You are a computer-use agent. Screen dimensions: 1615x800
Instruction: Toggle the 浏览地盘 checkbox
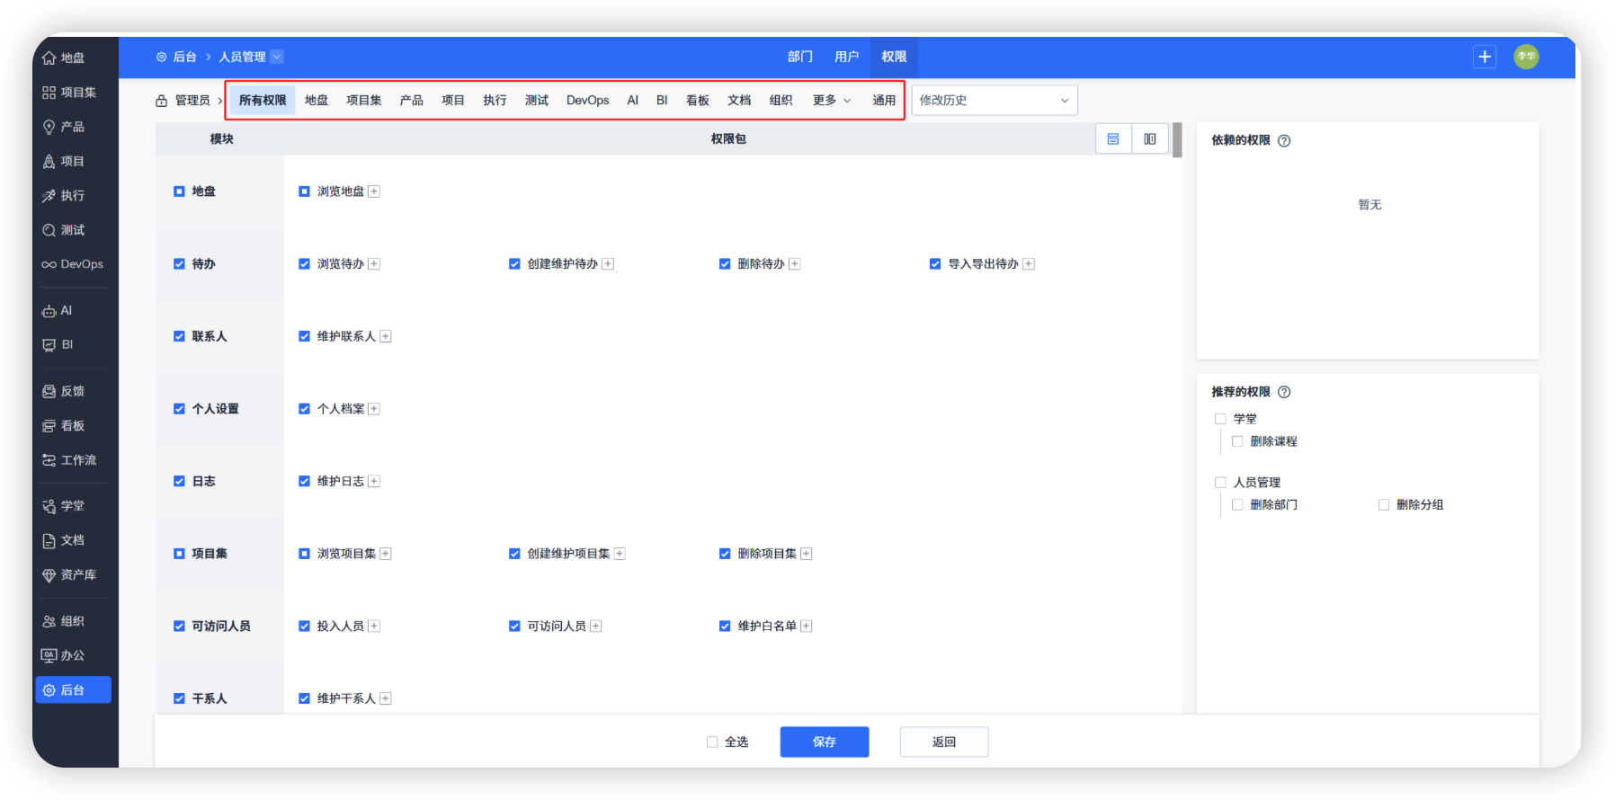tap(304, 191)
